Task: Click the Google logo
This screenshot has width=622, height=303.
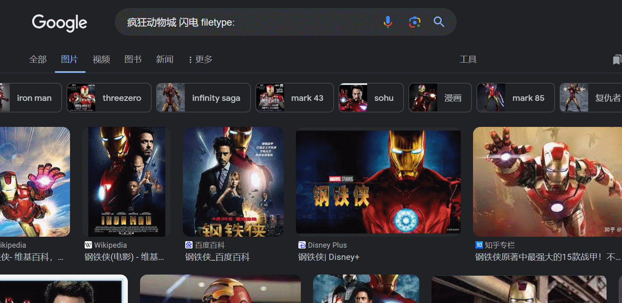Action: click(x=59, y=23)
